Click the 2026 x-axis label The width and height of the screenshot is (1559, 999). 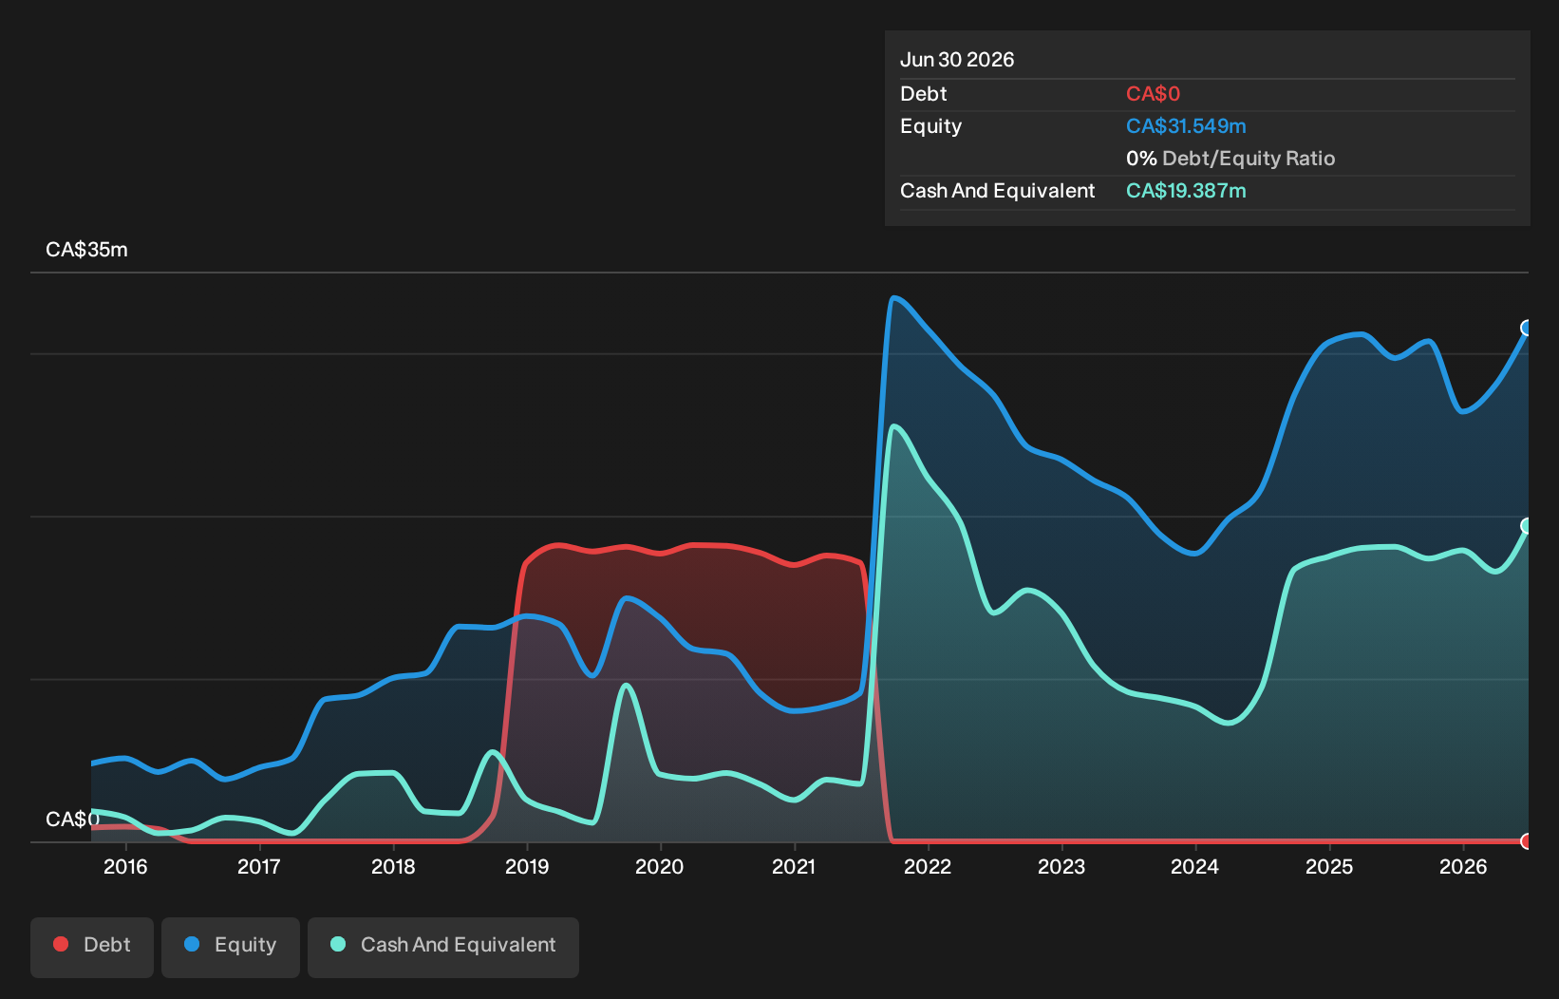coord(1463,866)
